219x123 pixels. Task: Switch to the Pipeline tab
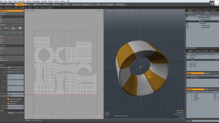(x=195, y=73)
